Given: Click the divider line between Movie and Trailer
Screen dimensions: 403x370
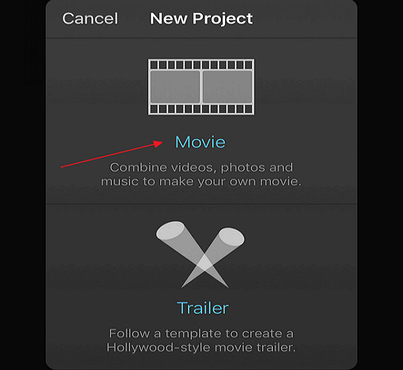Looking at the screenshot, I should point(201,205).
